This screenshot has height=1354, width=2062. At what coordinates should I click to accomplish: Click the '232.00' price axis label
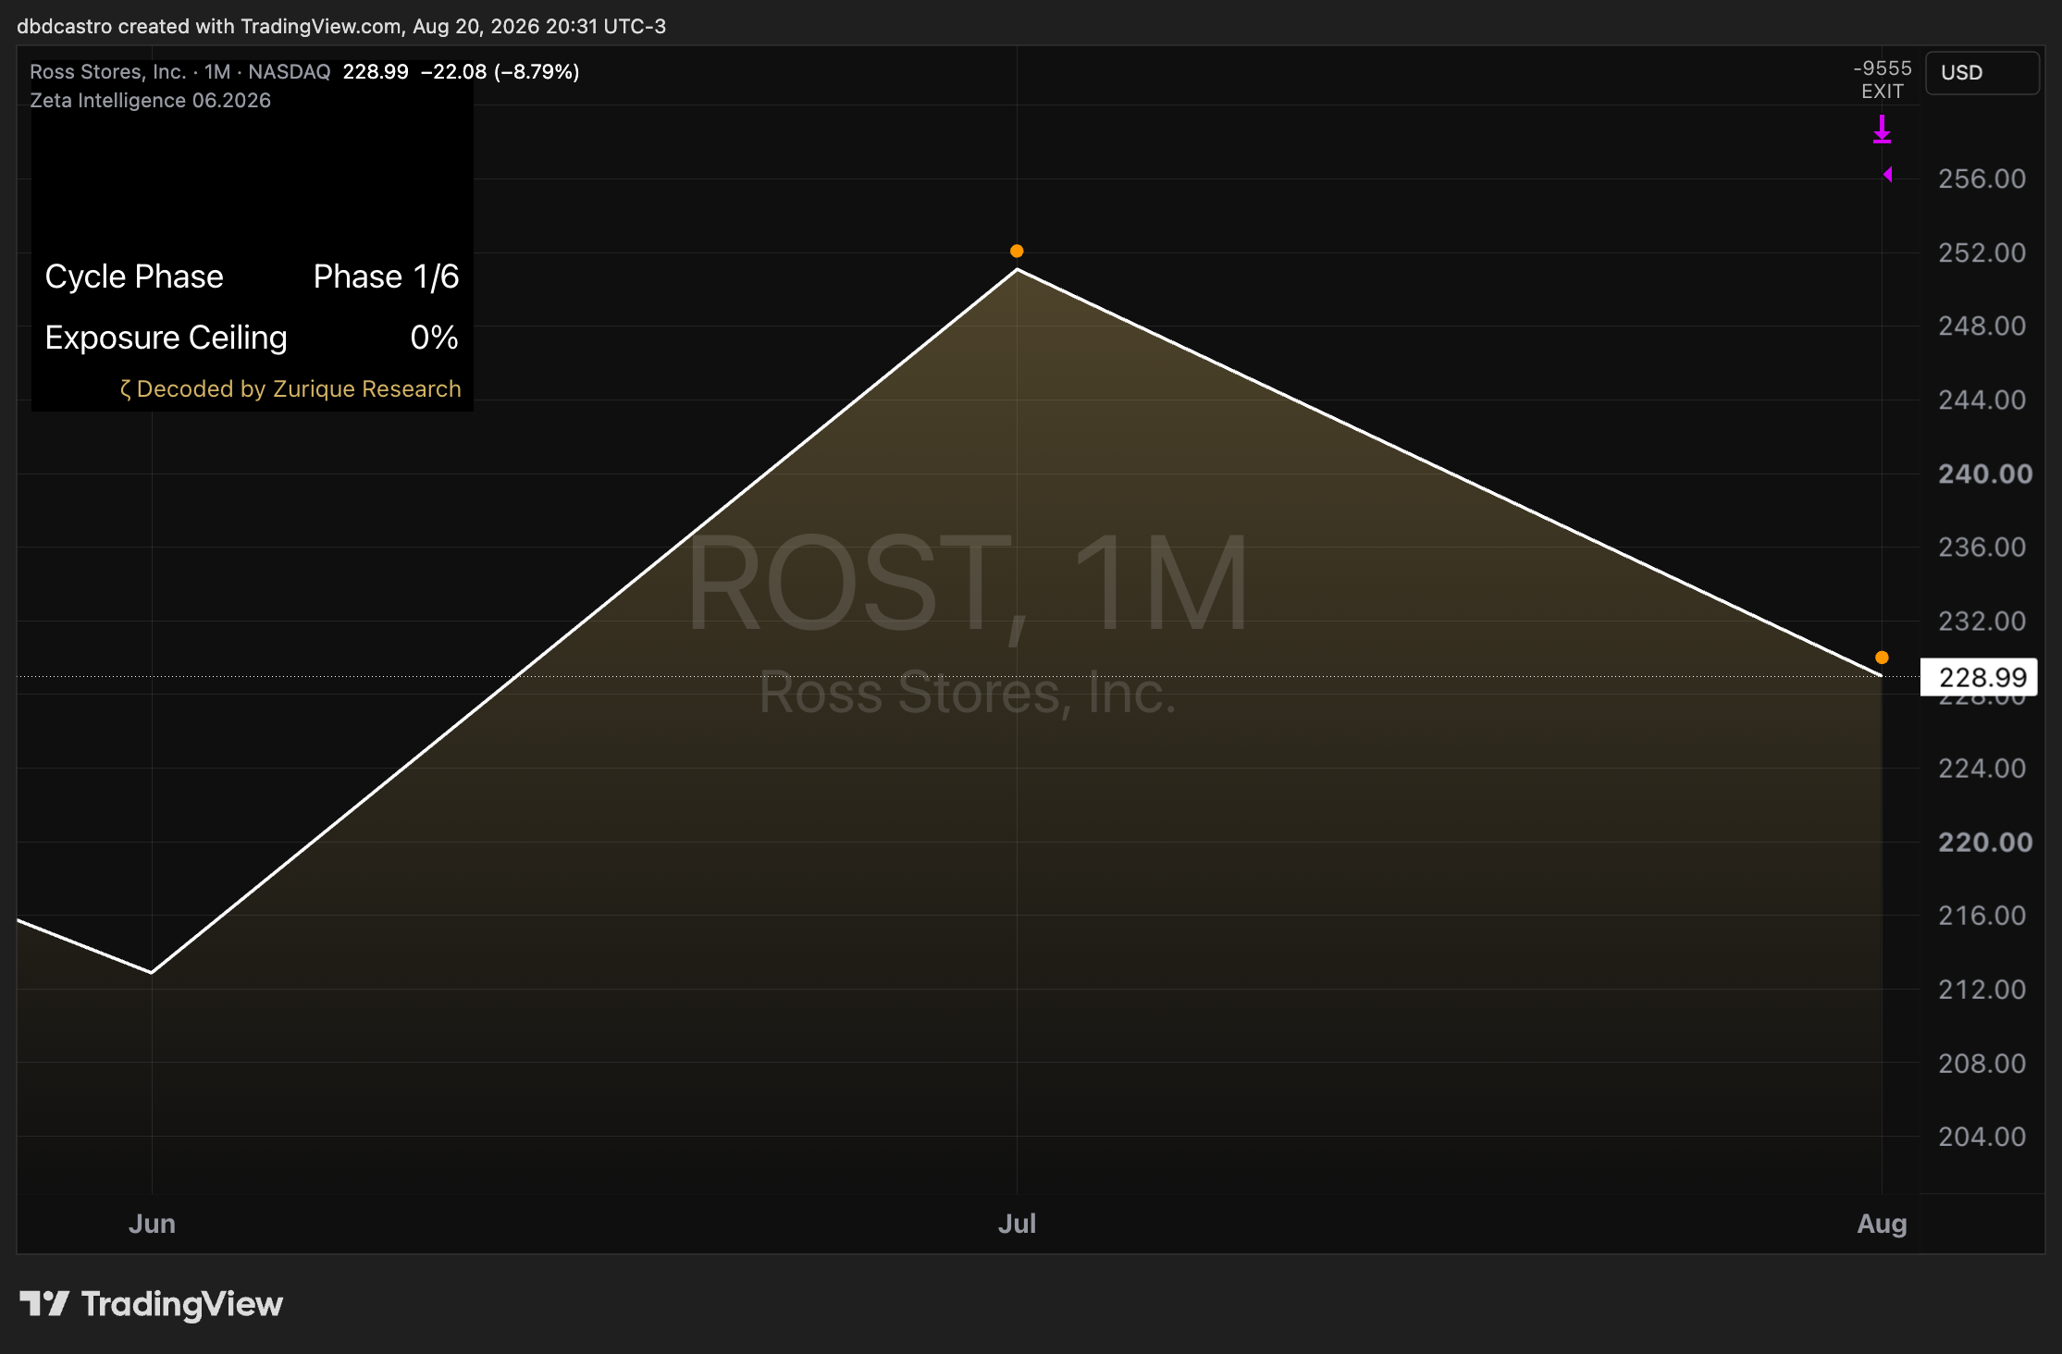pyautogui.click(x=1982, y=621)
